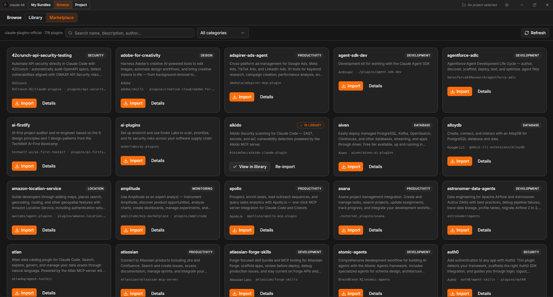The width and height of the screenshot is (553, 297).
Task: Re-import the aikido plugin
Action: pos(285,167)
